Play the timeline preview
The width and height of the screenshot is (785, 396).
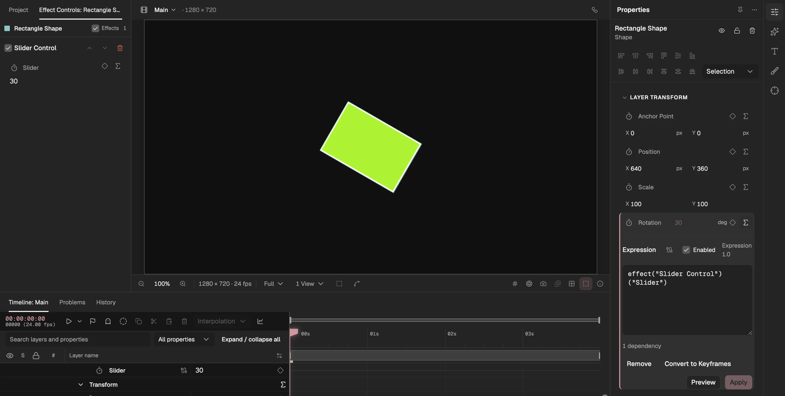[x=68, y=321]
